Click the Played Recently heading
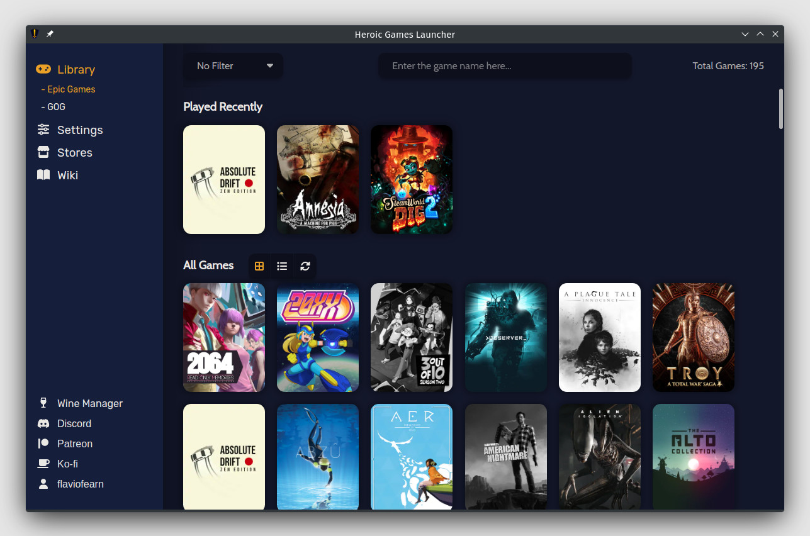This screenshot has width=810, height=536. (x=223, y=106)
